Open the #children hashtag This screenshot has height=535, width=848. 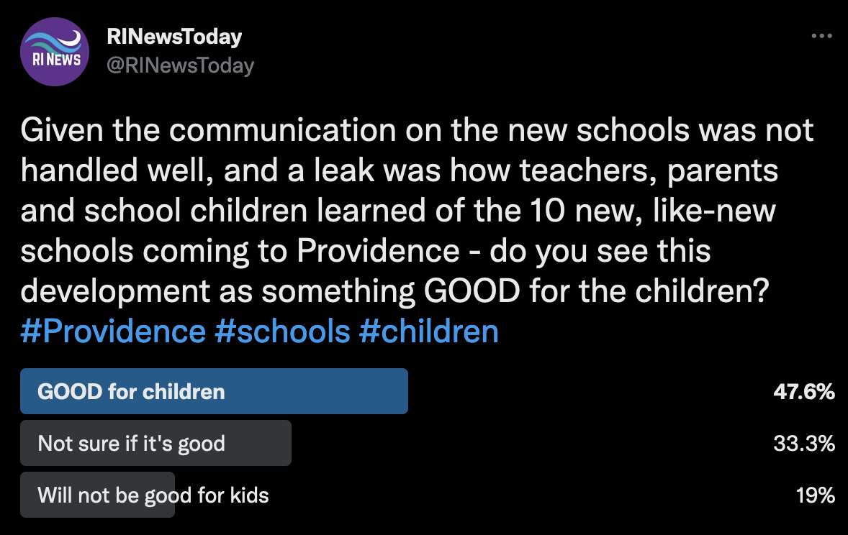pyautogui.click(x=428, y=331)
